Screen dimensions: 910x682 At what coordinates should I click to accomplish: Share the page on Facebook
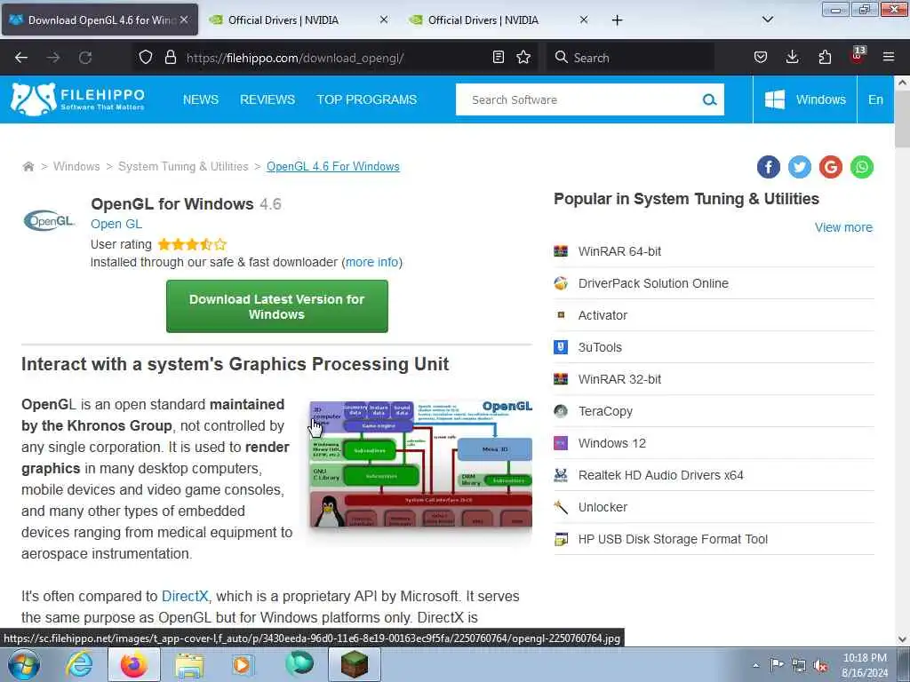(x=769, y=167)
